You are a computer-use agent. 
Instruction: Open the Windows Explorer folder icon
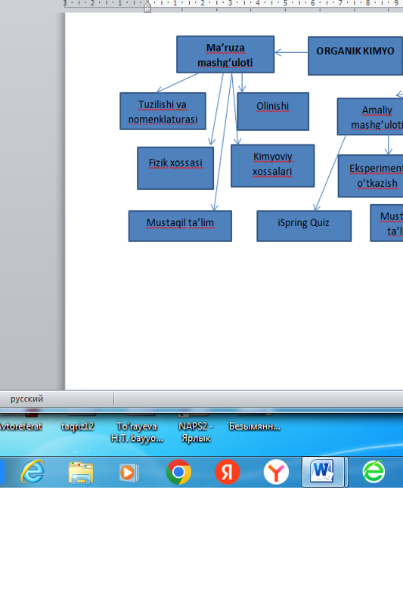(81, 472)
